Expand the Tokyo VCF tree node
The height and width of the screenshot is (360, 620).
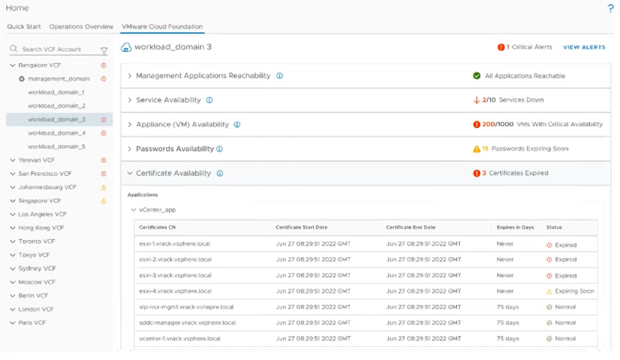13,255
